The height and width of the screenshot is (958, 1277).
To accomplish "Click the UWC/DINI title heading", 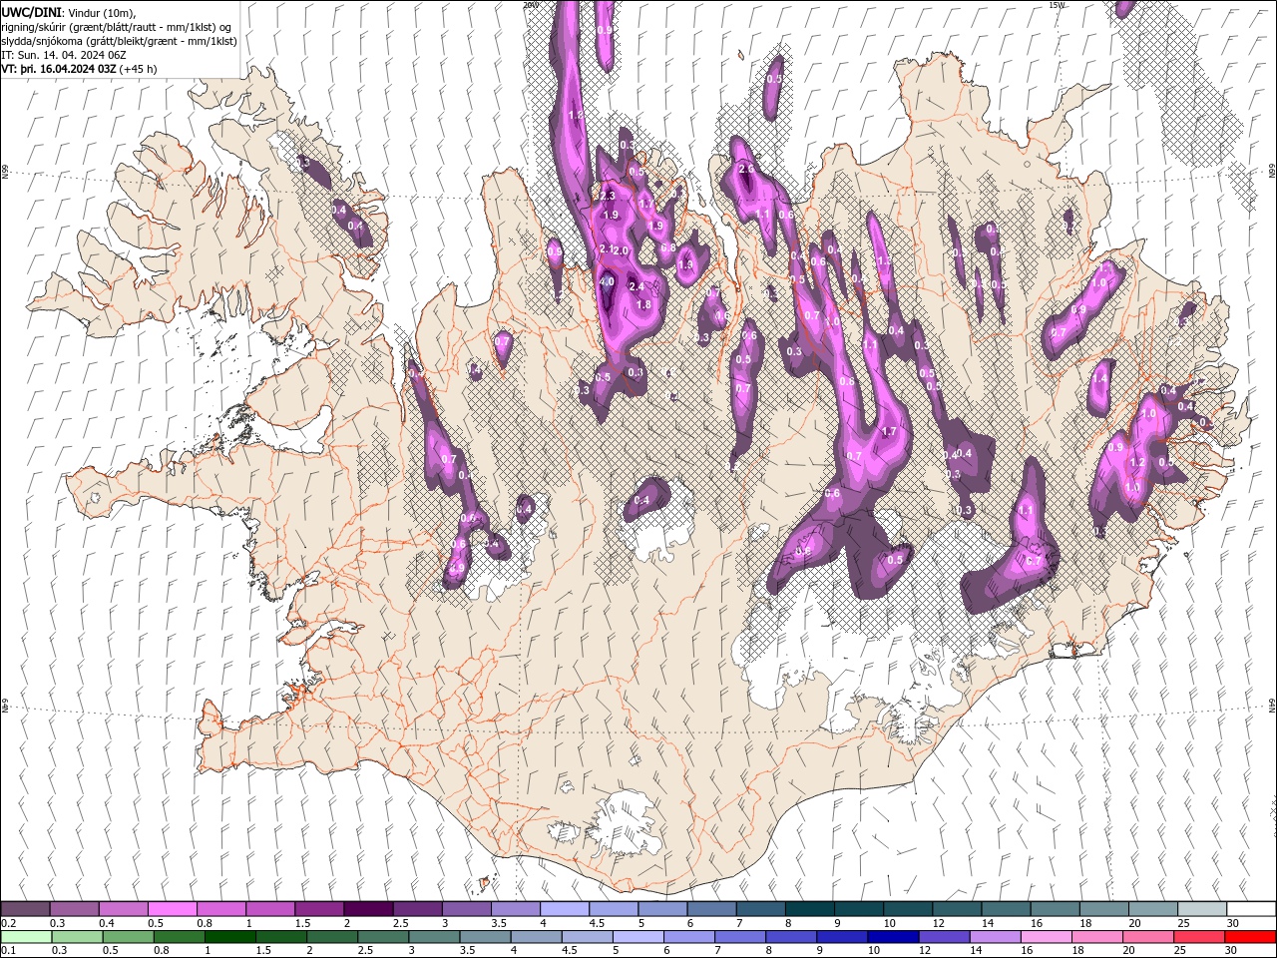I will [x=31, y=11].
